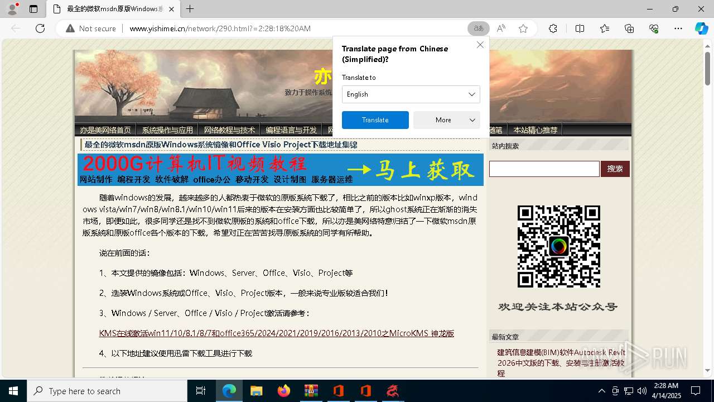This screenshot has height=402, width=714.
Task: Click the Not secure warning indicator
Action: point(91,28)
